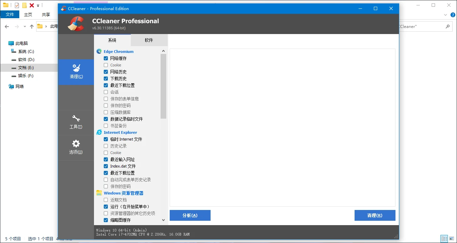Click the 清理(R) run cleaner button

(375, 215)
